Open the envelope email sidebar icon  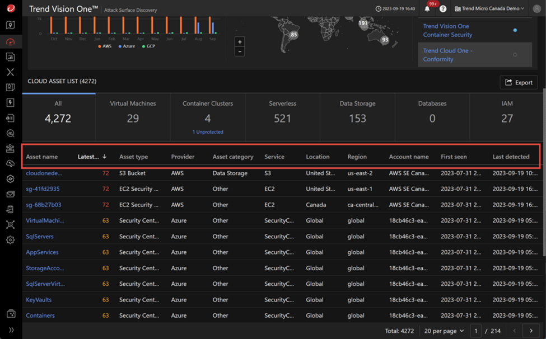[11, 194]
